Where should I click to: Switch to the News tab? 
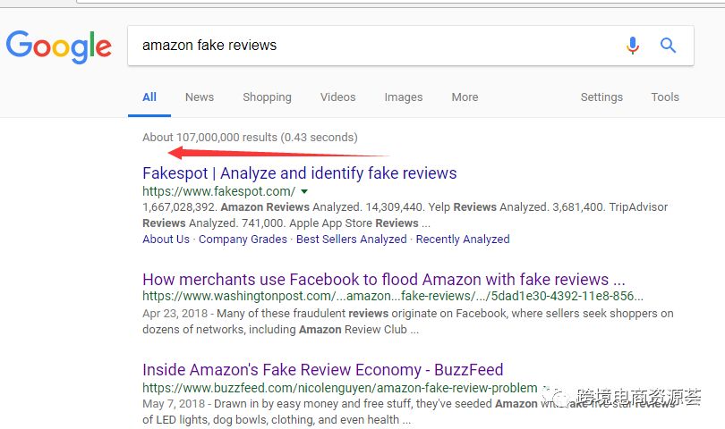(x=200, y=97)
